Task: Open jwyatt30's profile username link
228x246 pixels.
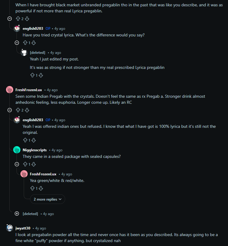Action: (23, 228)
